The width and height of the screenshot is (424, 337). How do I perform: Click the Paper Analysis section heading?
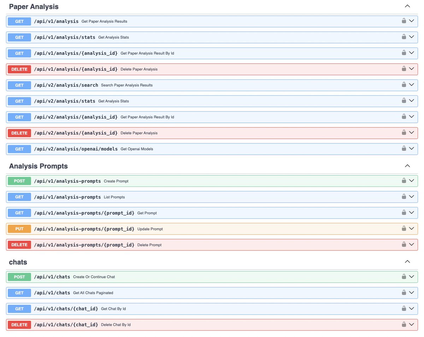click(34, 6)
